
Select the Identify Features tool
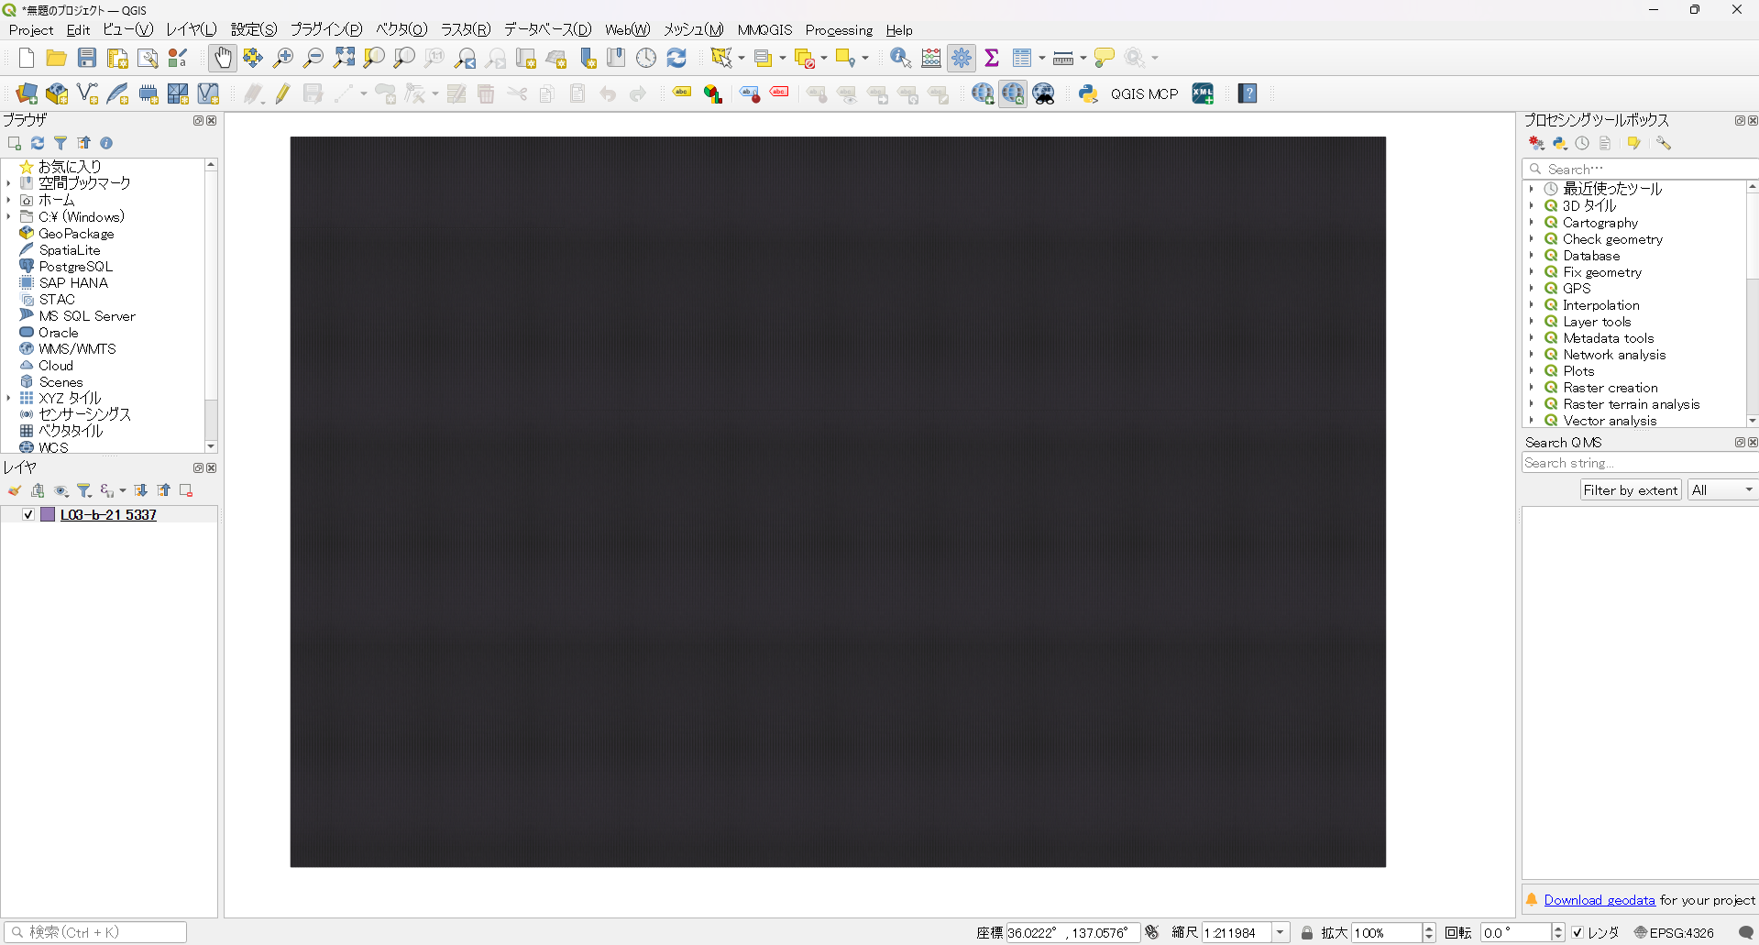(900, 58)
